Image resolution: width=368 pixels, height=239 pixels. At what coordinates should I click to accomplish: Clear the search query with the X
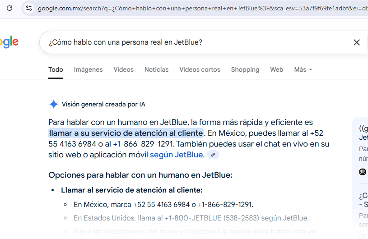click(x=357, y=42)
